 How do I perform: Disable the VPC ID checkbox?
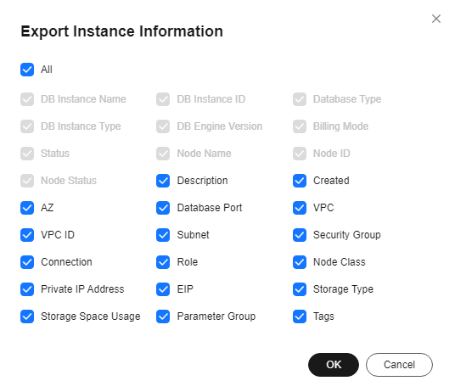[27, 235]
